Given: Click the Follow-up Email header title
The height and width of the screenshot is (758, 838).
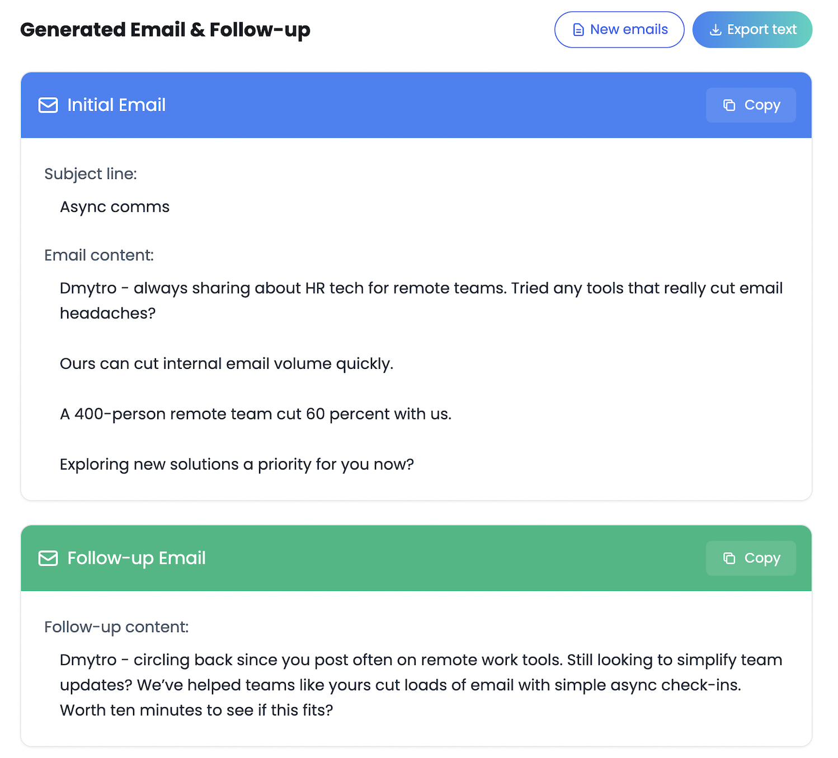Looking at the screenshot, I should tap(136, 558).
